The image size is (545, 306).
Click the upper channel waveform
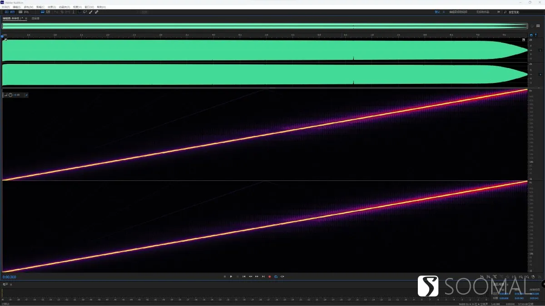(x=265, y=50)
